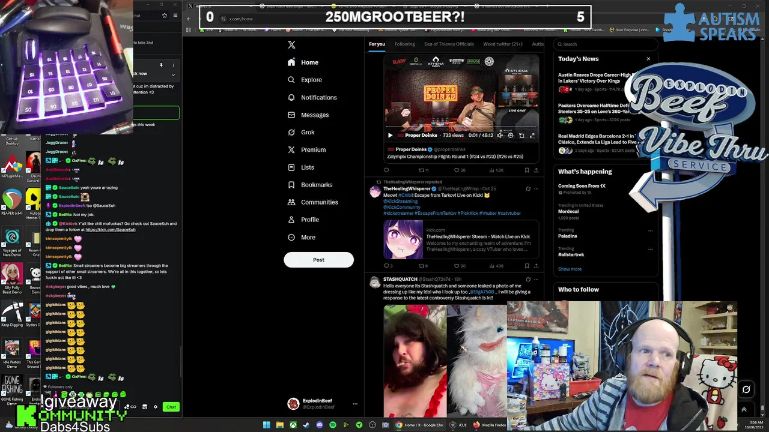Open Spotify from taskbar

[x=332, y=425]
